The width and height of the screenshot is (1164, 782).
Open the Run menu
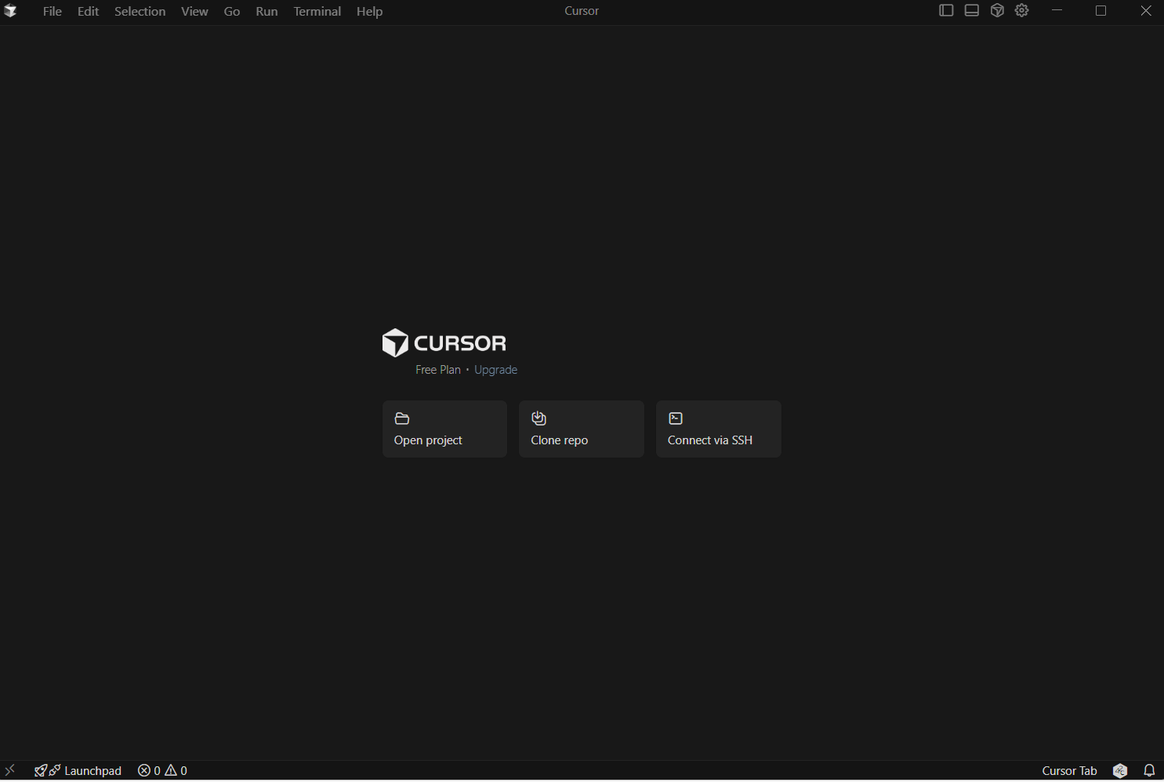click(267, 11)
